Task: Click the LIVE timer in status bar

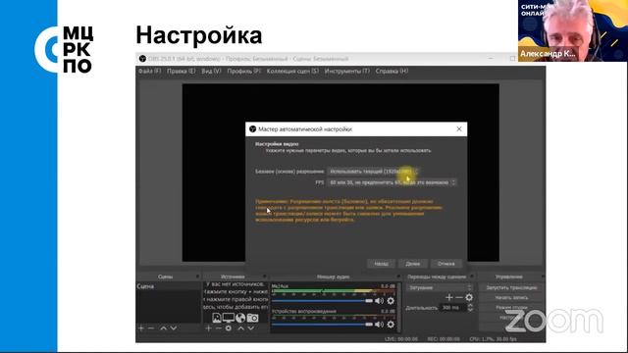Action: click(401, 339)
